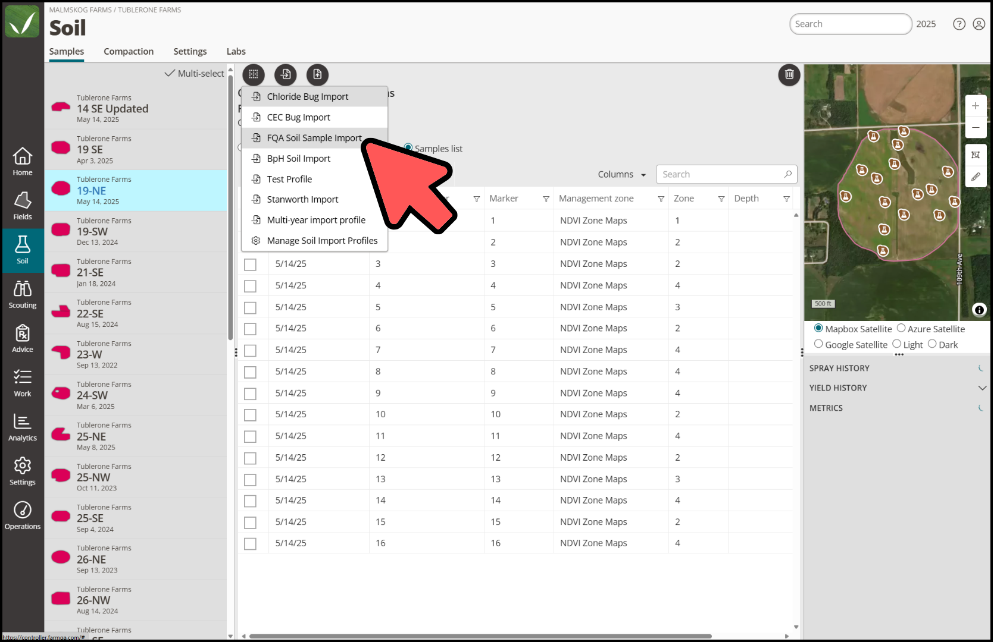
Task: Choose BpH Soil Import profile
Action: coord(314,158)
